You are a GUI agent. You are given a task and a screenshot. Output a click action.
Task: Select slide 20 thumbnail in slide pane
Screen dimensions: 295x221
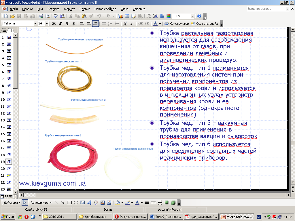point(9,169)
